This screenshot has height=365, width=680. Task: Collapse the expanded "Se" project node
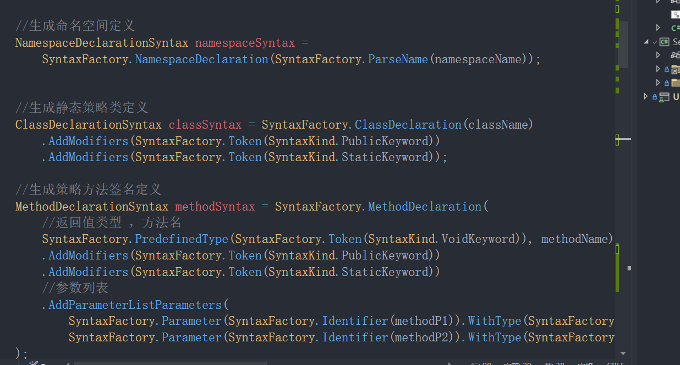[646, 42]
